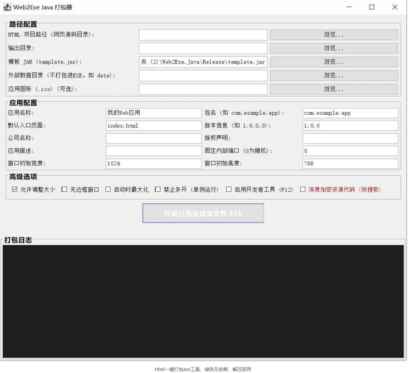Click the Web2Exe Java 打包器 title text
410x373 pixels.
coord(42,7)
